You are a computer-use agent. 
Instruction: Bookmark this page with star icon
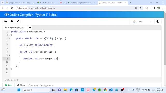[x=140, y=8]
